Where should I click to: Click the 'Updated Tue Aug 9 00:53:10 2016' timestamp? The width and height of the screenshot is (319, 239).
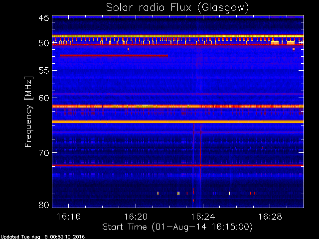point(42,237)
